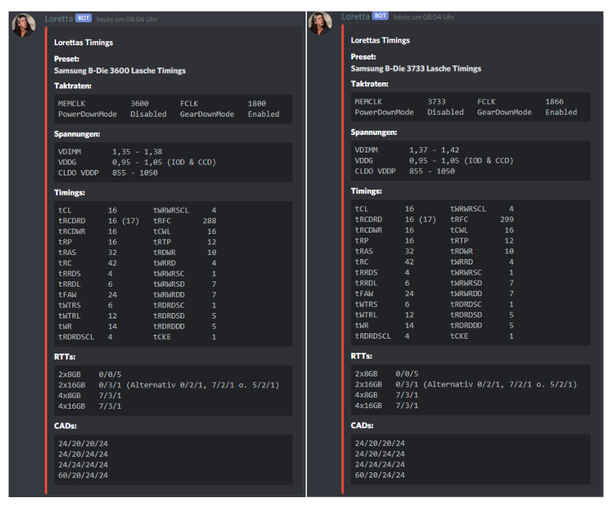Image resolution: width=614 pixels, height=510 pixels.
Task: Click CAD line '24/24/24/24' in the 3733 preset embed
Action: click(x=380, y=465)
